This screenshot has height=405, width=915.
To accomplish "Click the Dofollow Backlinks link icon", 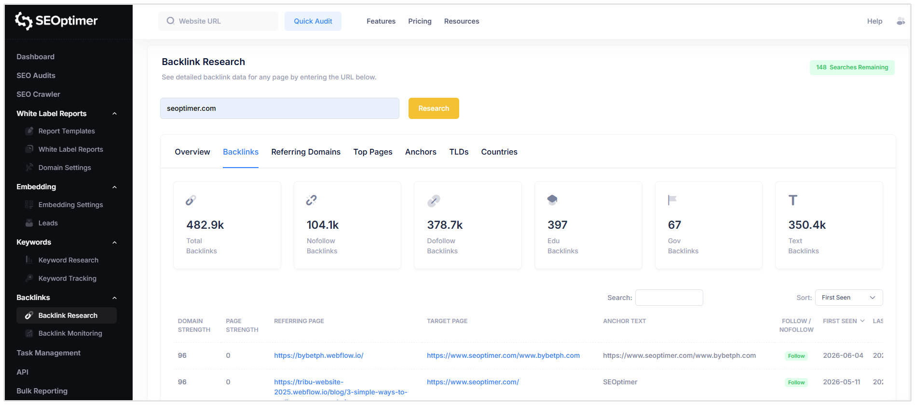I will pos(434,201).
